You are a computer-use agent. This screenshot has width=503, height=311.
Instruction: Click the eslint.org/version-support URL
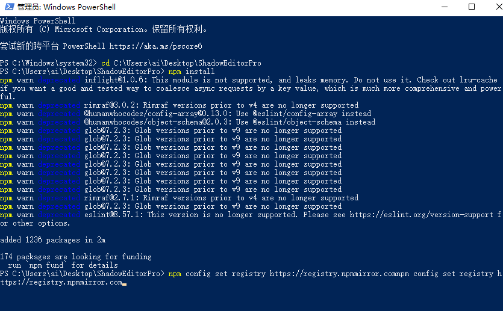[423, 215]
